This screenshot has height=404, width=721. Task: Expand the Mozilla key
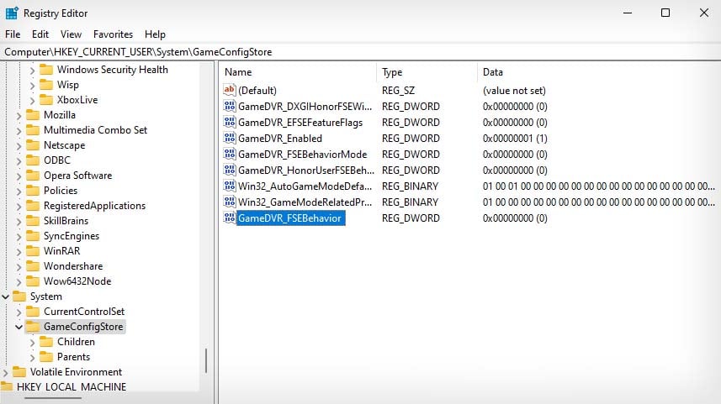click(x=19, y=116)
